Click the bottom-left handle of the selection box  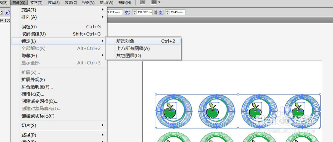[156, 128]
